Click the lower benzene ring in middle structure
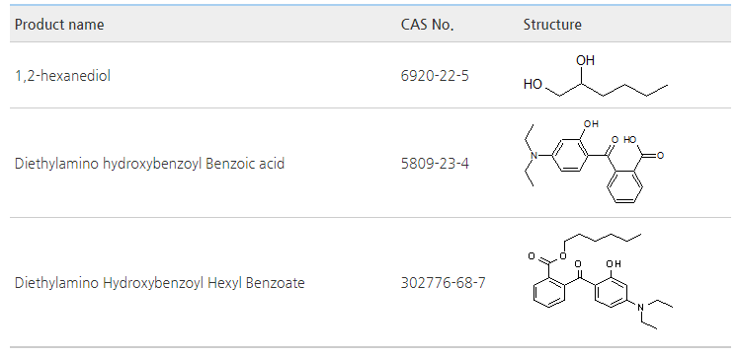738x357 pixels. 624,186
